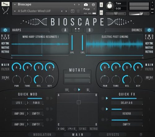Open the A Soft Cluster Wind preset dropdown

coord(15,11)
